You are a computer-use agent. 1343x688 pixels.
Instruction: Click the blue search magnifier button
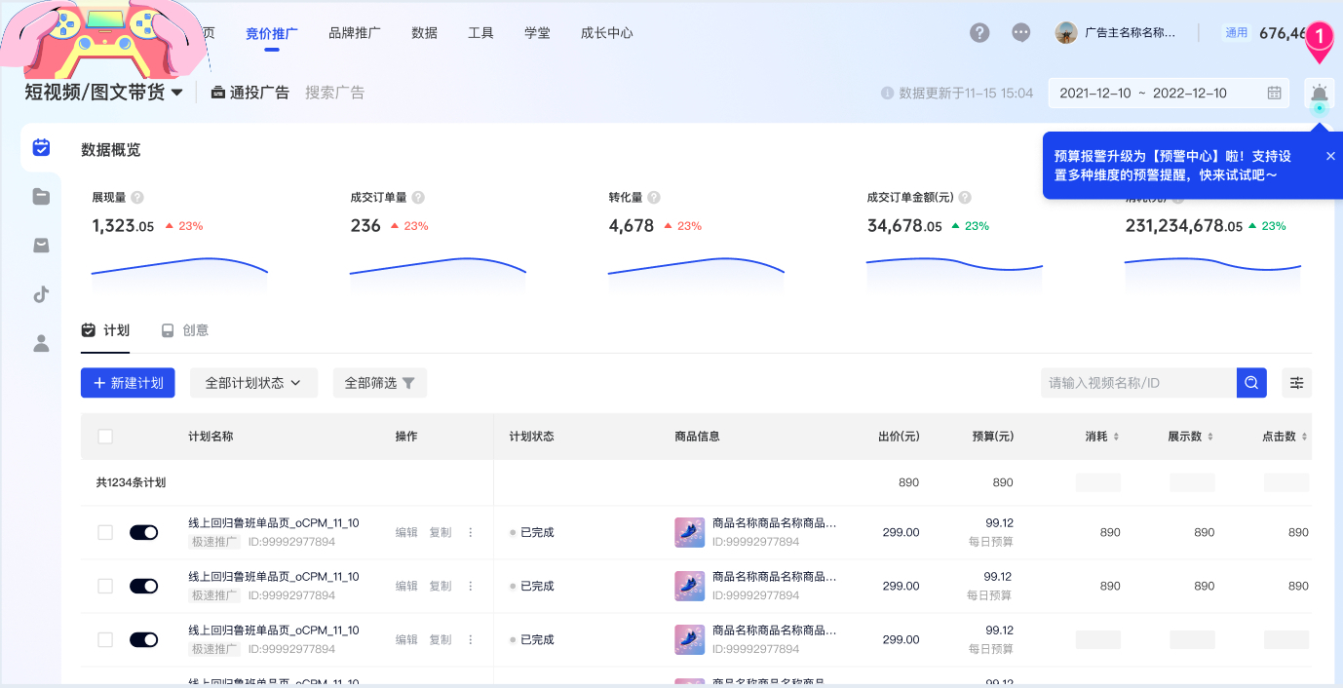coord(1251,383)
